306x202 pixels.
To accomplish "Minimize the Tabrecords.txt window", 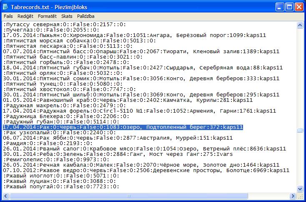I will 280,7.
